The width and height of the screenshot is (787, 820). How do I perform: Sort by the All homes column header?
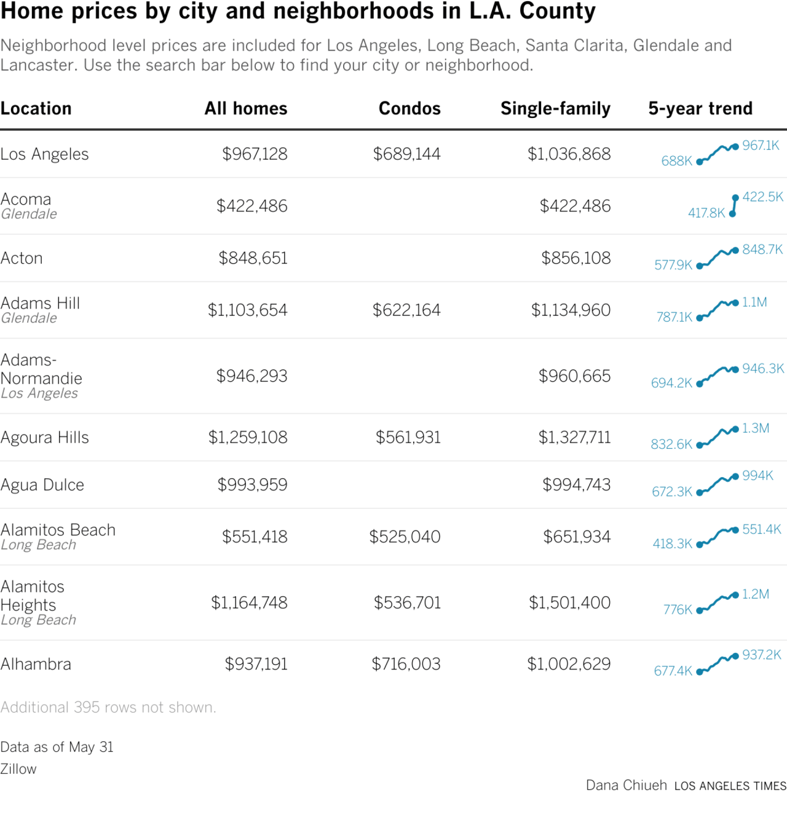246,109
